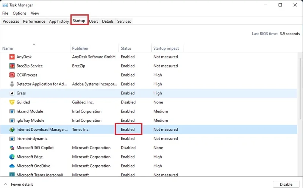Click the Tonec Inc. publisher cell
This screenshot has width=303, height=188.
(81, 130)
